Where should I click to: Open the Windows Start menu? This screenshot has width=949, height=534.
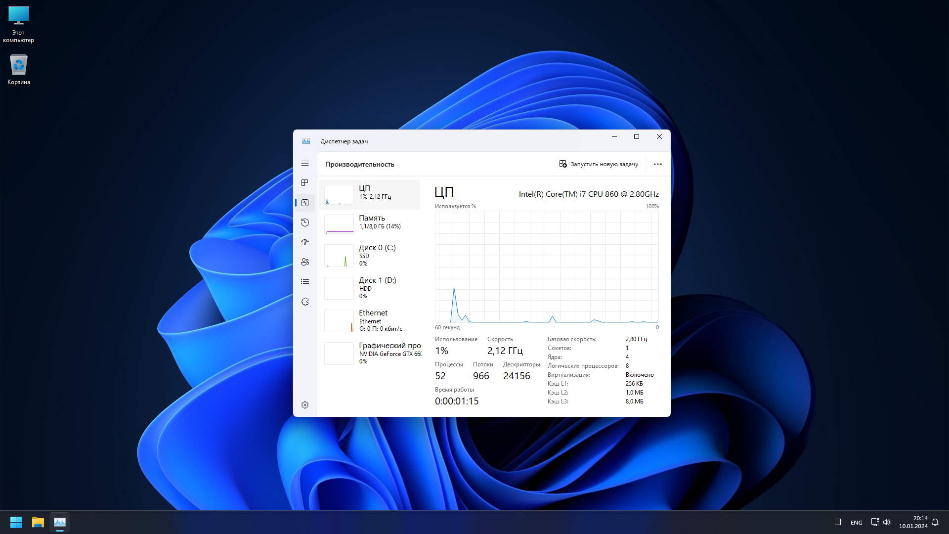(x=16, y=522)
